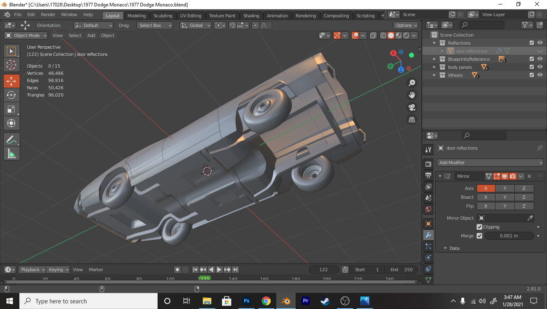Collapse the Reflections collection
This screenshot has height=309, width=547.
tap(434, 43)
